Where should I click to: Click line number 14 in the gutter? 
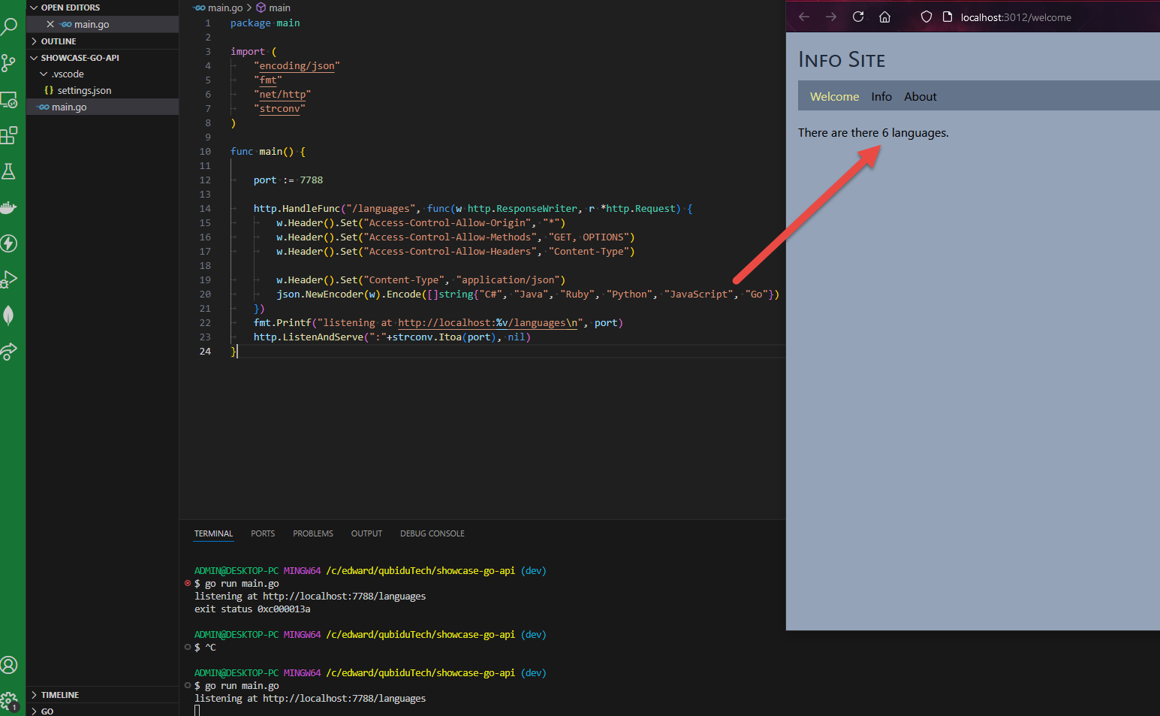(205, 209)
